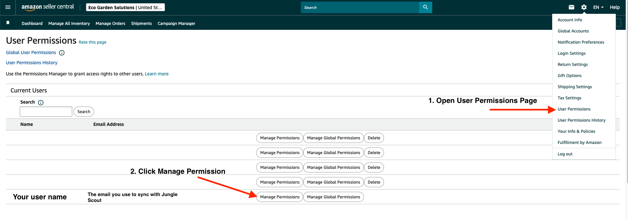Viewport: 628px width, 219px height.
Task: Click Log out in settings menu
Action: 565,154
